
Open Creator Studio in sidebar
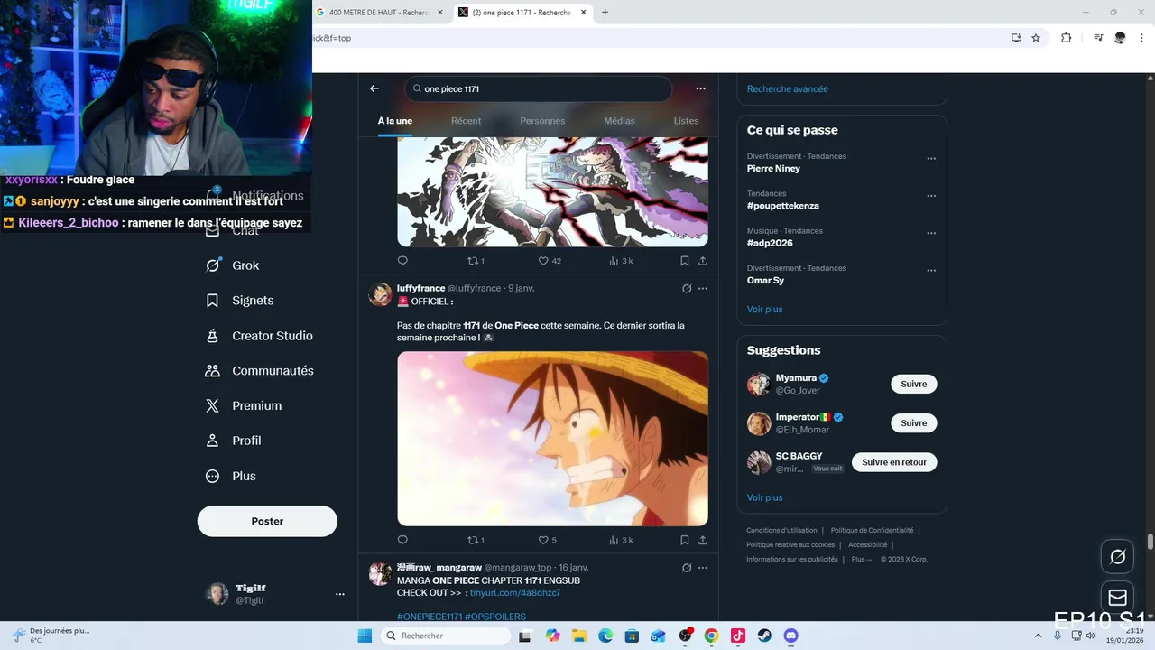coord(259,336)
